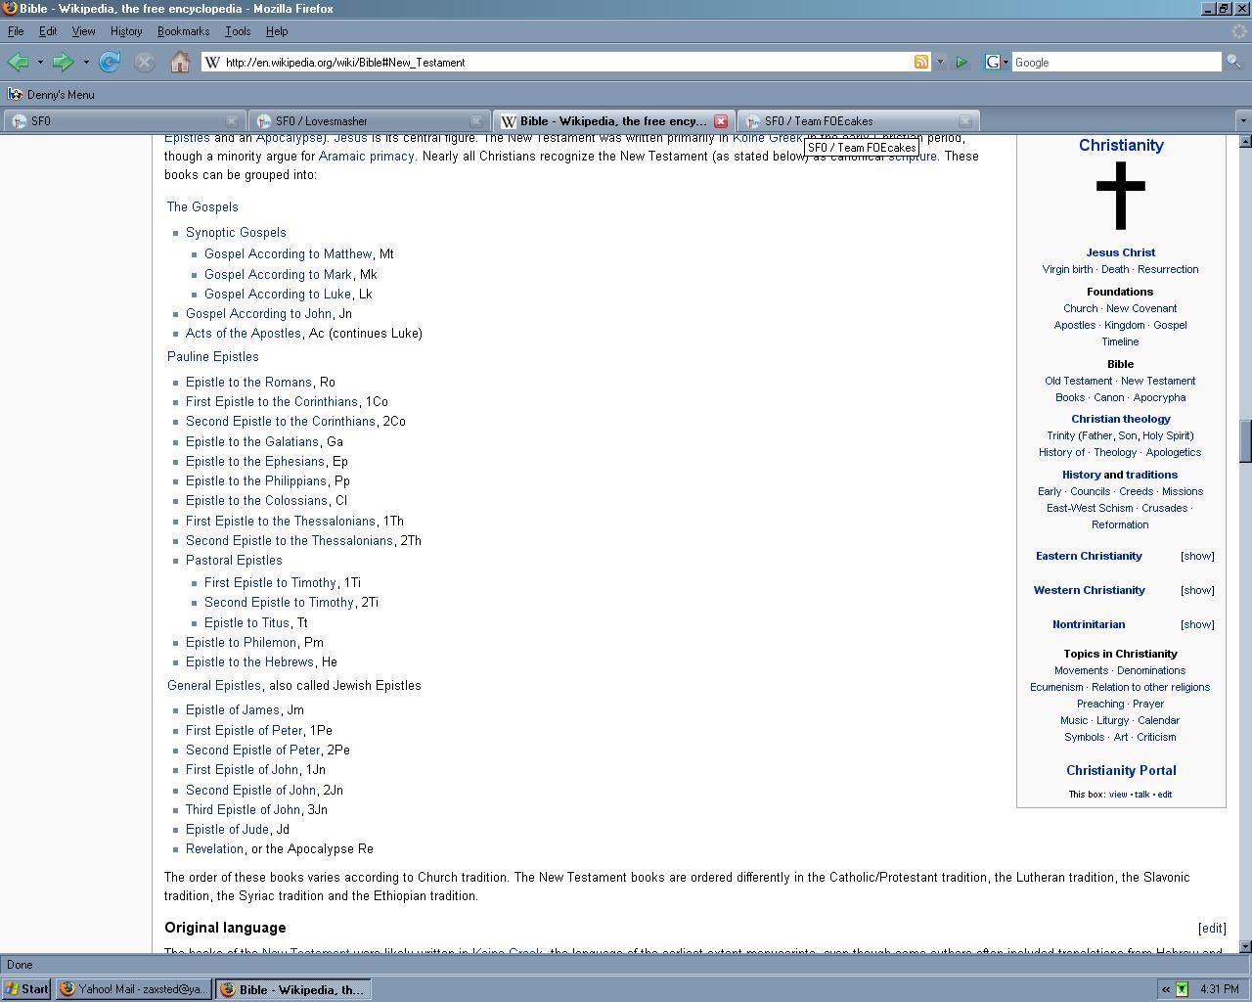This screenshot has width=1252, height=1002.
Task: Open the list all tabs dropdown
Action: pyautogui.click(x=1242, y=121)
